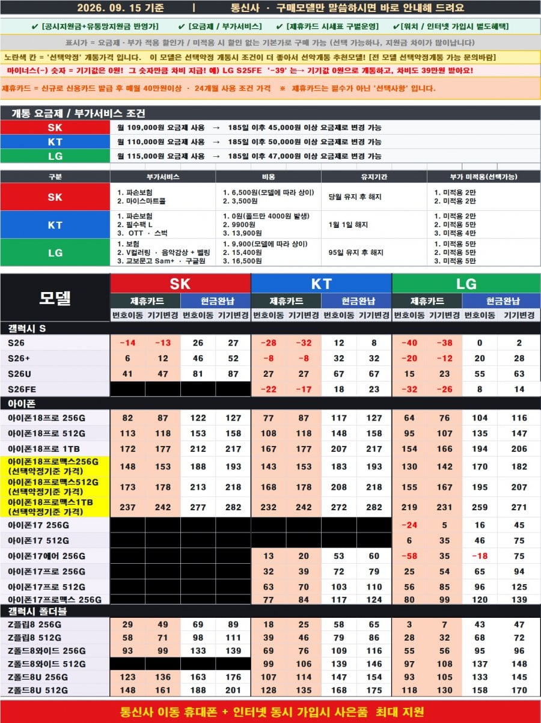Click the 'S26U' model row label

click(55, 373)
